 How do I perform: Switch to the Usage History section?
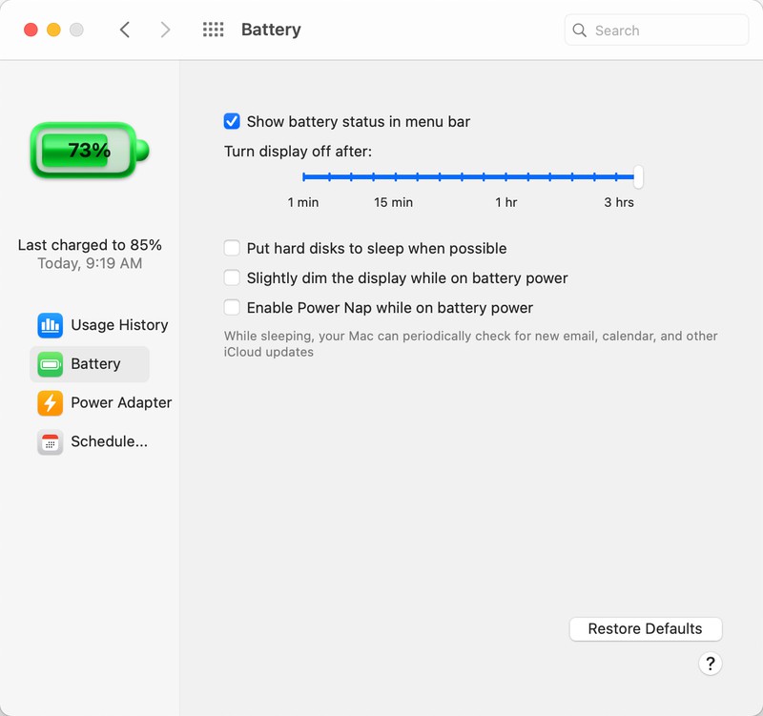coord(119,325)
